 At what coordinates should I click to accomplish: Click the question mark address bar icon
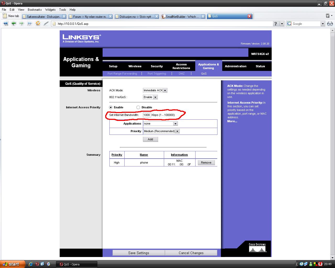pos(276,24)
